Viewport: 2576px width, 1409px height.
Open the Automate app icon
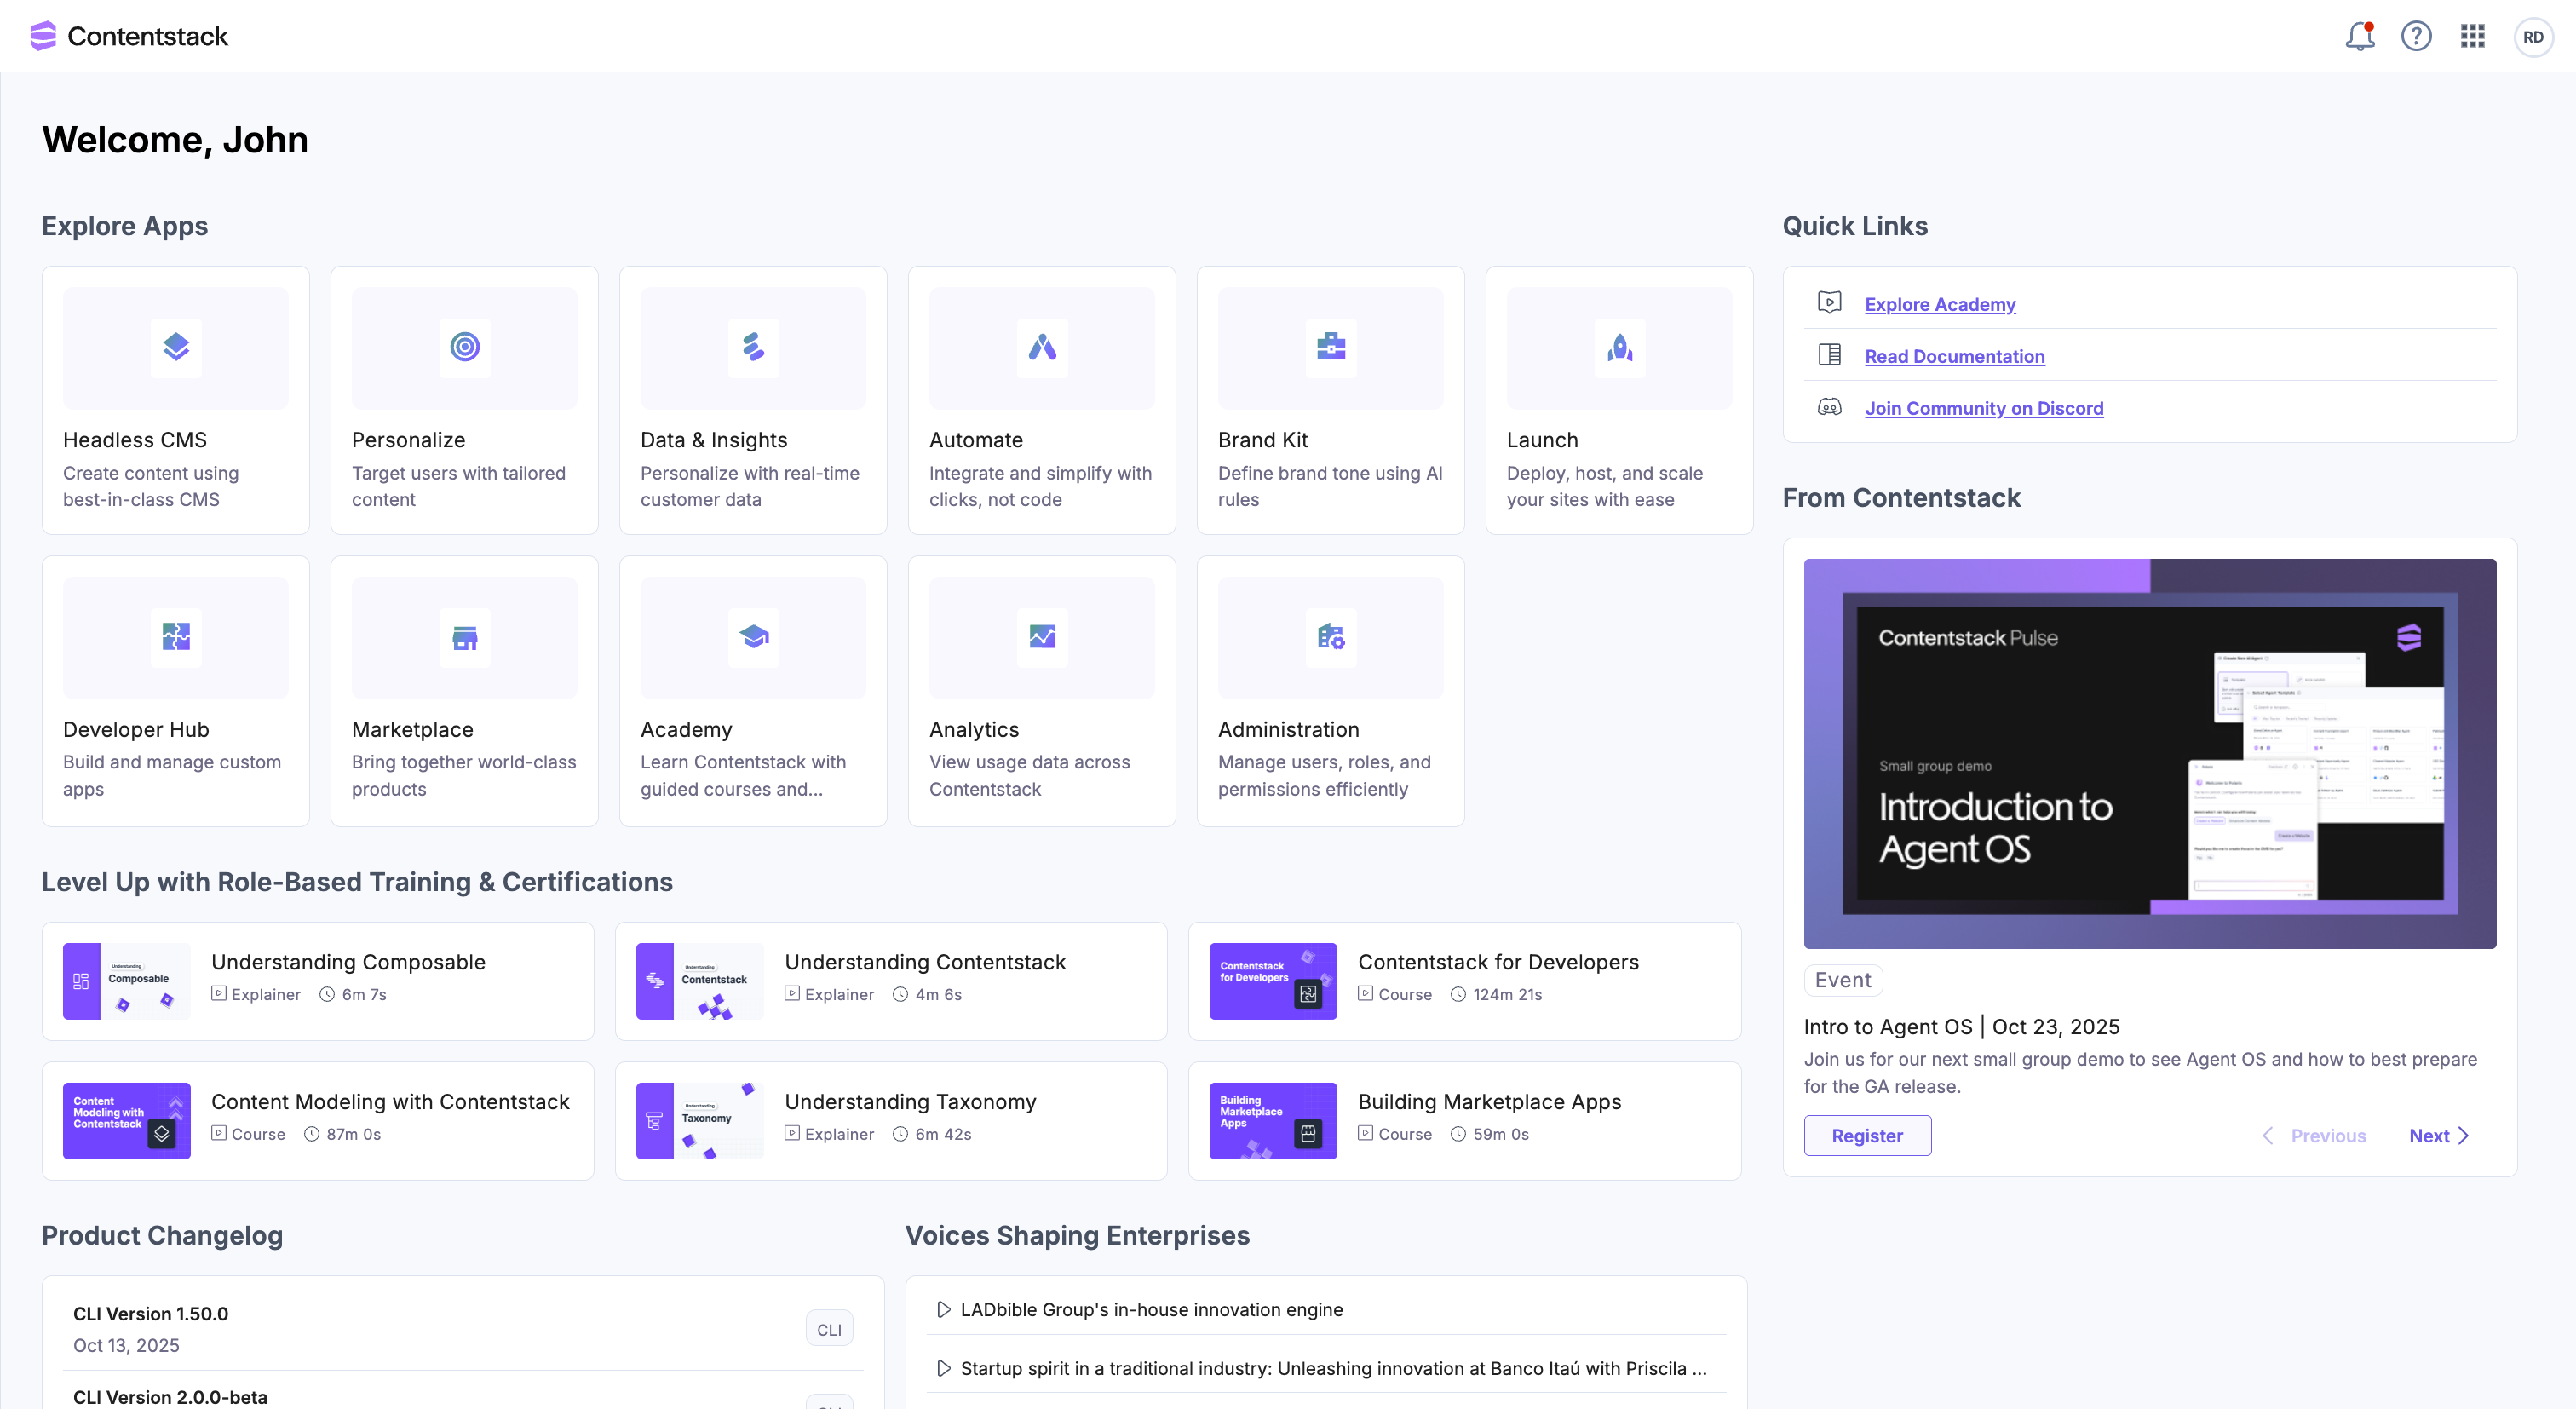pyautogui.click(x=1042, y=347)
